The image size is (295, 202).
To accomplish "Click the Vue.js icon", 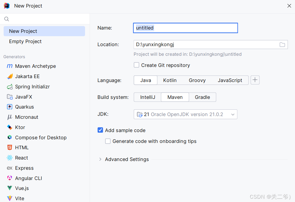I will pyautogui.click(x=10, y=188).
